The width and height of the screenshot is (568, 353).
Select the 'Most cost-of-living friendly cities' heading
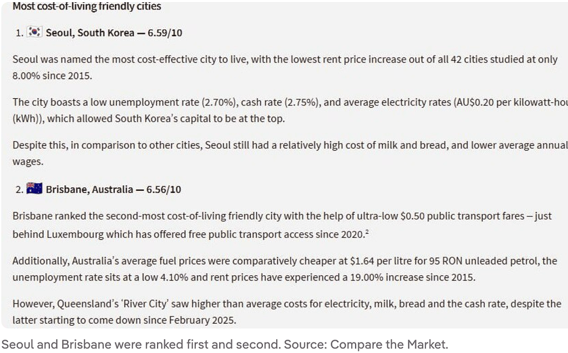pos(87,6)
